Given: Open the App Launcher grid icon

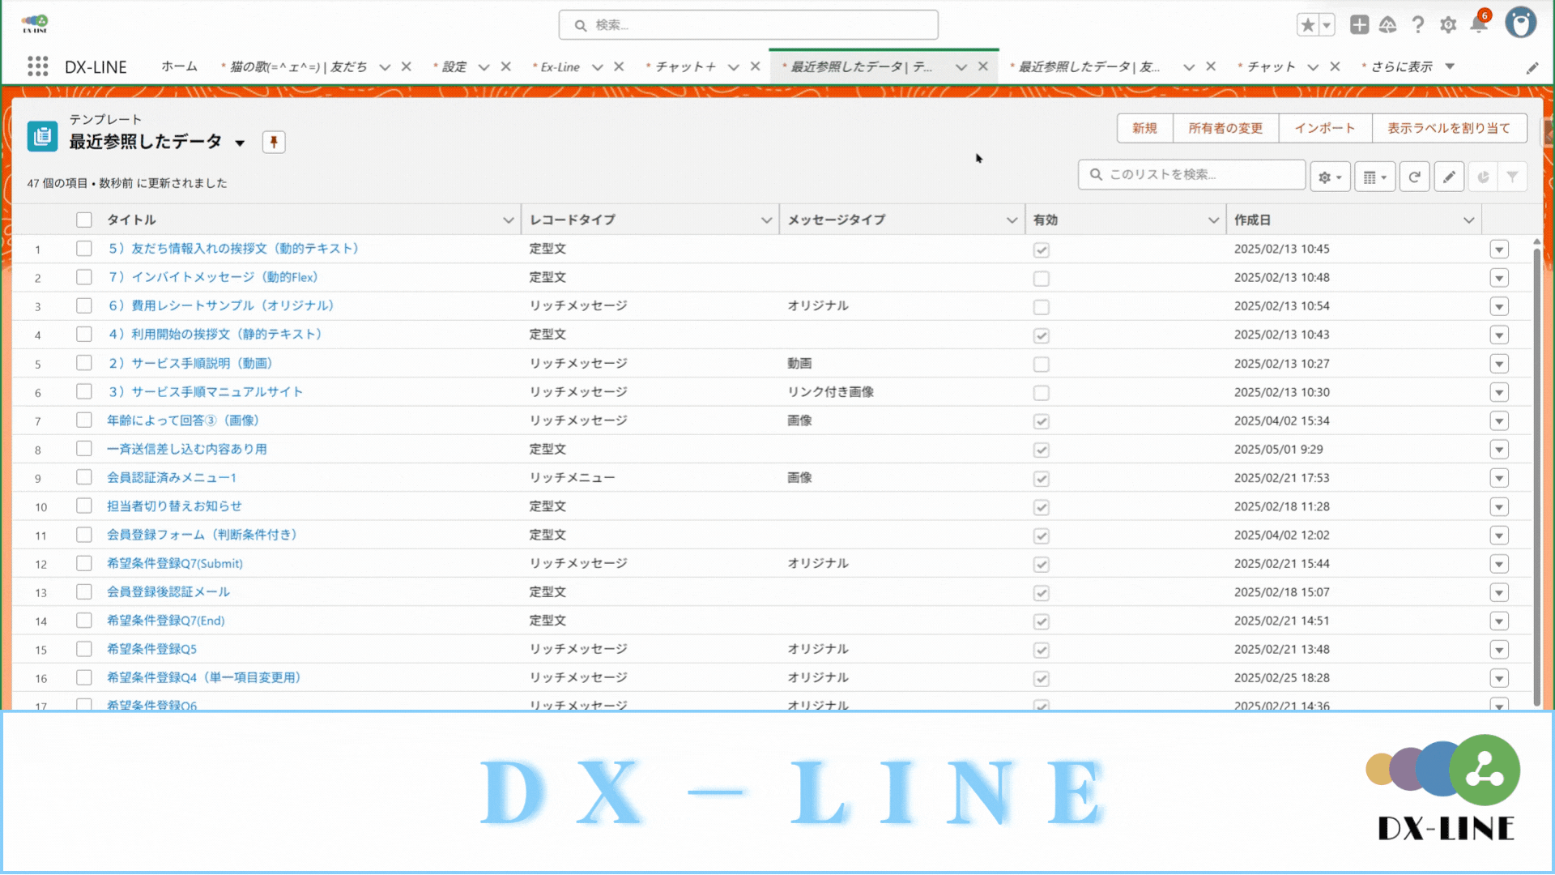Looking at the screenshot, I should point(37,66).
